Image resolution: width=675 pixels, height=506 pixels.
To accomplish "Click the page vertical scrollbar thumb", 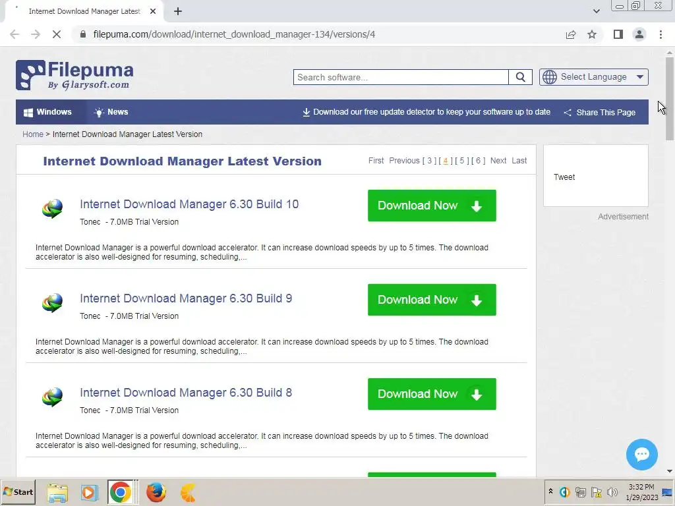I will coord(670,98).
